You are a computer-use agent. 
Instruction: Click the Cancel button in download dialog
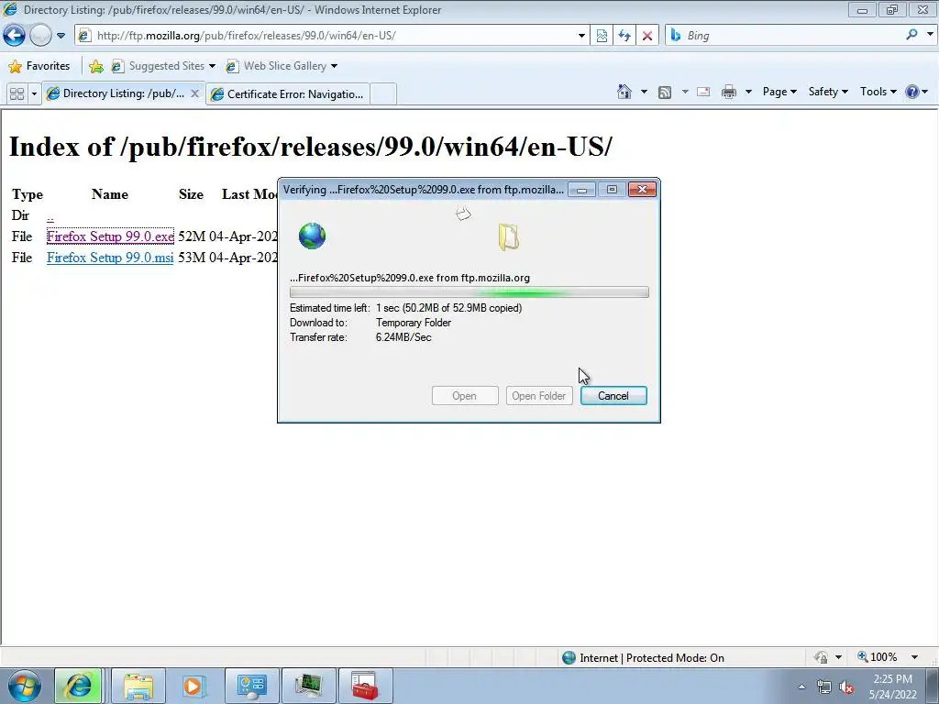(x=613, y=396)
